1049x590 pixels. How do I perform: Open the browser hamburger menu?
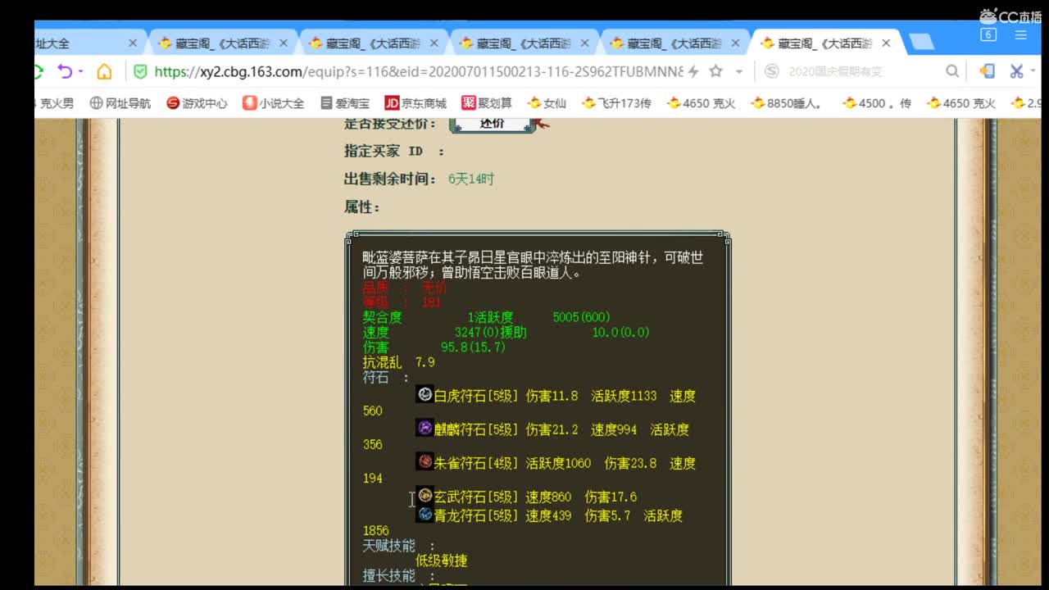(x=1021, y=34)
